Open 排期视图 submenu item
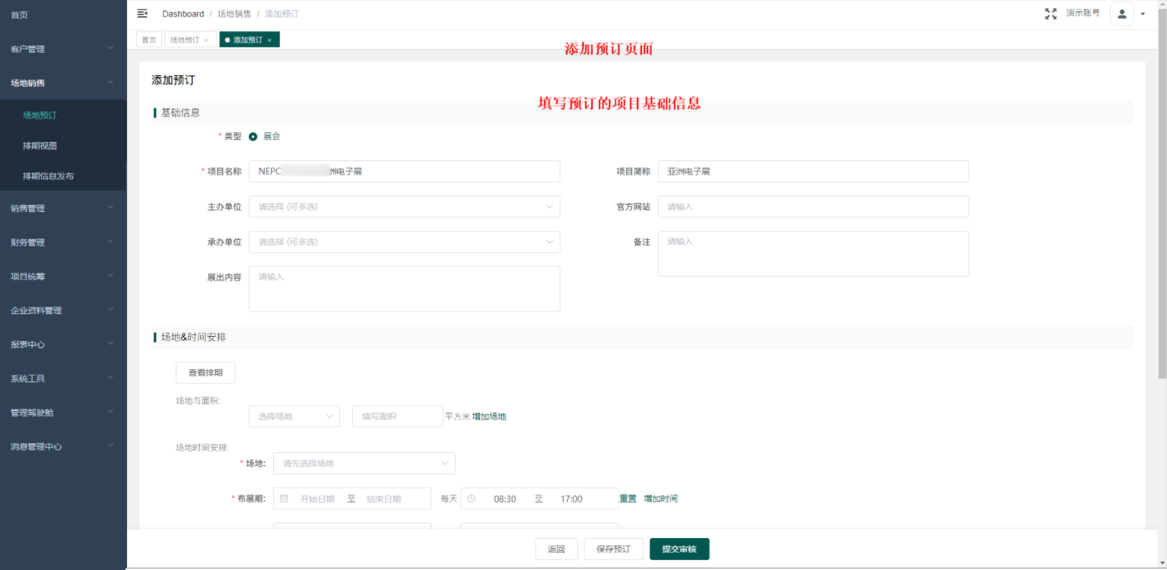The width and height of the screenshot is (1167, 570). tap(63, 146)
